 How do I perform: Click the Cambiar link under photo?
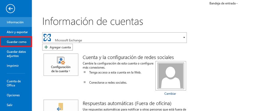(170, 94)
